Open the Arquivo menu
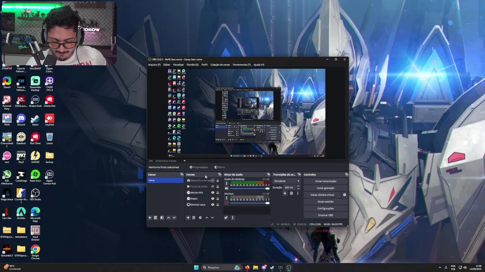This screenshot has height=272, width=485. (x=154, y=65)
